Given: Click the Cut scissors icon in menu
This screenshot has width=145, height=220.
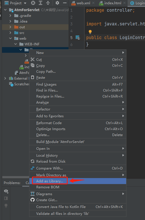Looking at the screenshot, I should pos(33,59).
